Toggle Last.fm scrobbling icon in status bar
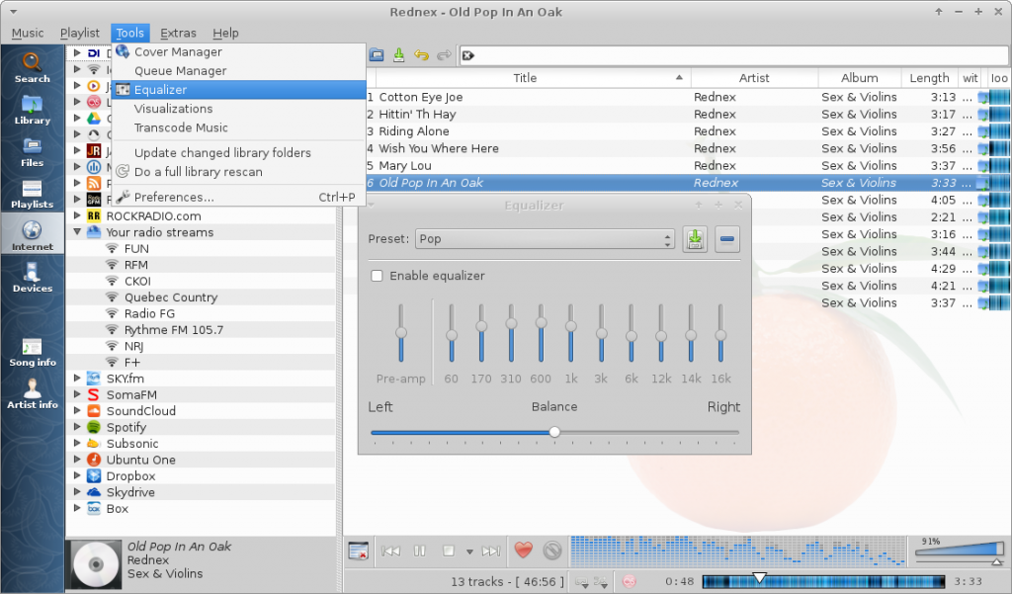The height and width of the screenshot is (594, 1012). point(629,582)
